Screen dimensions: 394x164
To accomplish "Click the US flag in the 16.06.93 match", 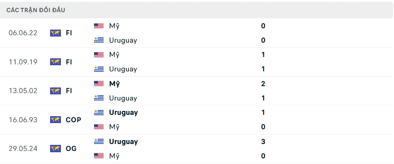I will coord(99,127).
